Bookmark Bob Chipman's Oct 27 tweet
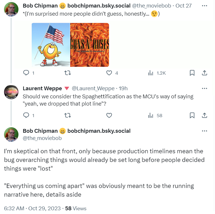215x214 pixels. click(192, 73)
